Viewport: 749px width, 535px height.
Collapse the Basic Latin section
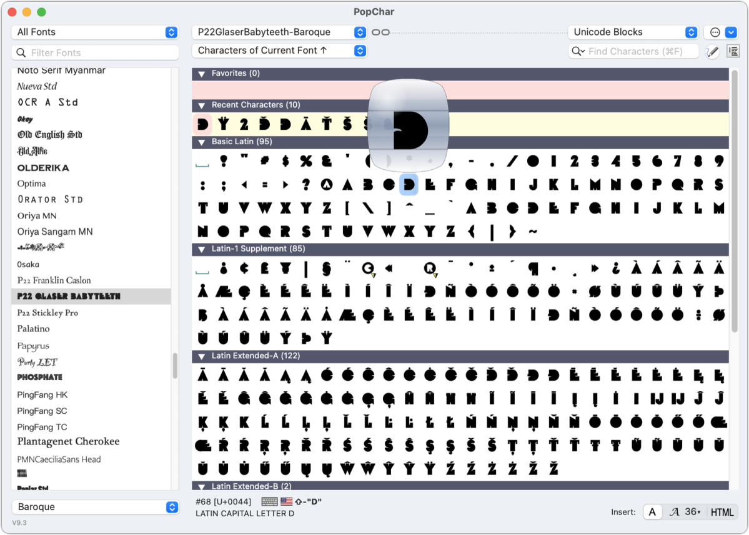pos(202,142)
